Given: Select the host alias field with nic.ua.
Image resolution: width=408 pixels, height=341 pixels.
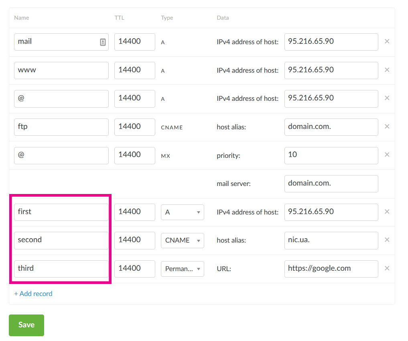Looking at the screenshot, I should (331, 240).
